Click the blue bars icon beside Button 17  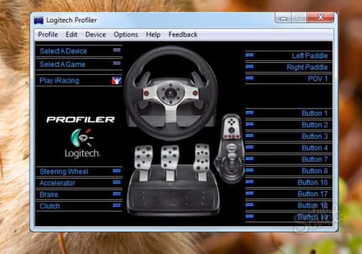coord(250,193)
